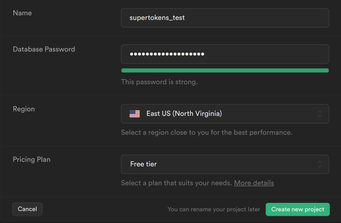Expand the Free tier pricing plan dropdown
The width and height of the screenshot is (341, 223).
pos(225,164)
